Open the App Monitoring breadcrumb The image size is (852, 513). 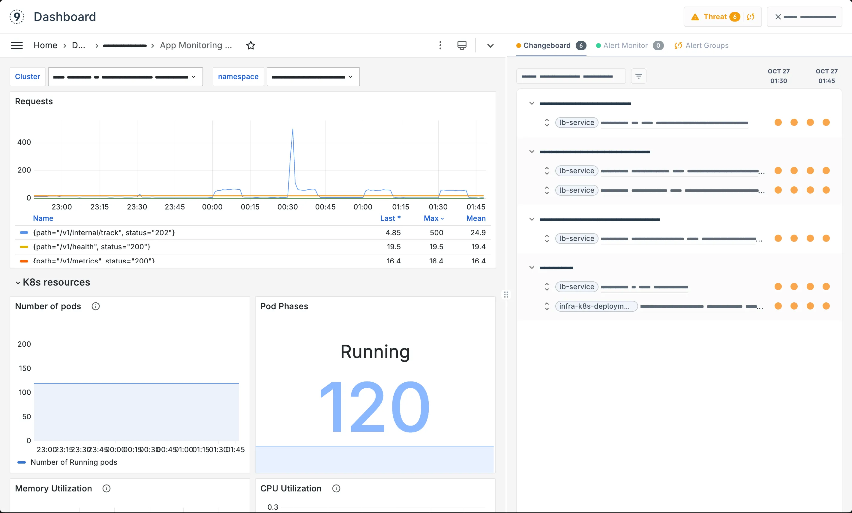[x=196, y=45]
